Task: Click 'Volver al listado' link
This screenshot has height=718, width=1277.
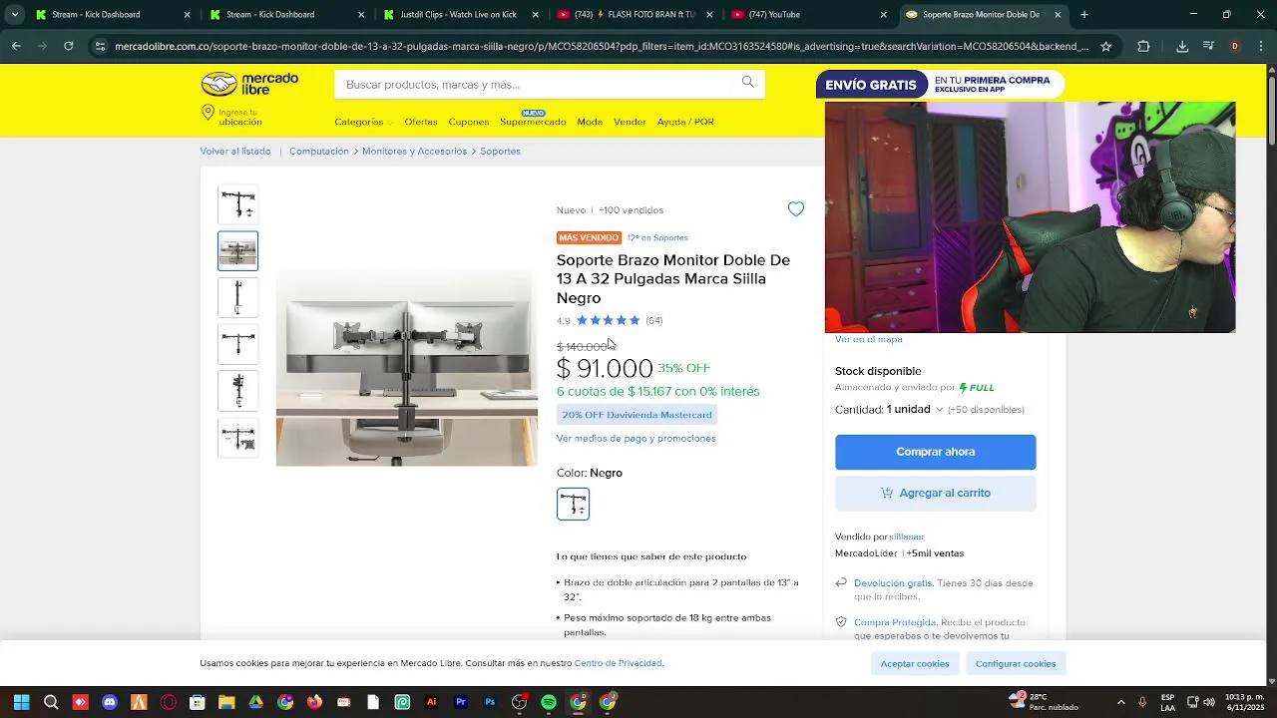Action: 234,152
